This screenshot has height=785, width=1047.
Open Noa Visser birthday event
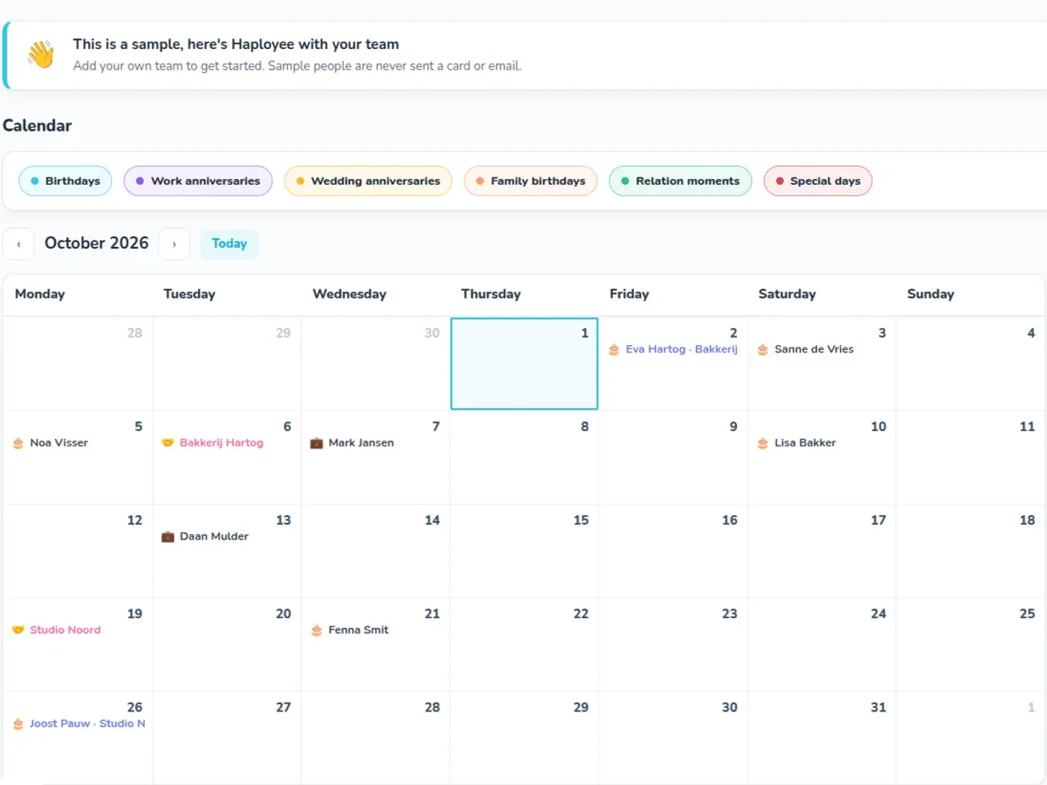tap(51, 443)
